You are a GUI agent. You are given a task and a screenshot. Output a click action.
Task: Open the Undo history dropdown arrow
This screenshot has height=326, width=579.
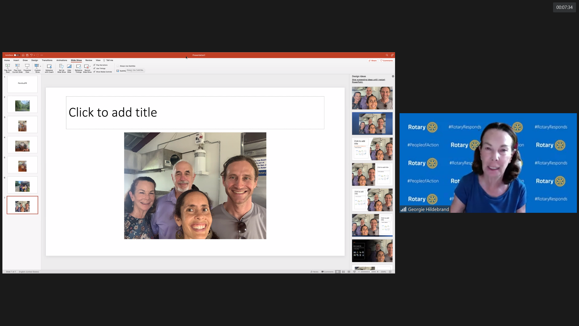pos(34,55)
